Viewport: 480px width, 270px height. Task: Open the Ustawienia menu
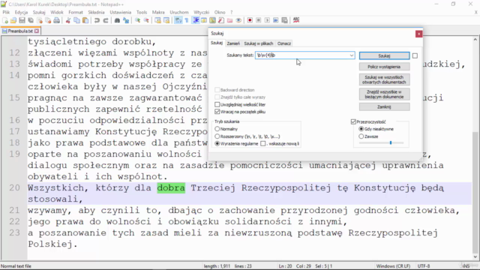click(120, 12)
